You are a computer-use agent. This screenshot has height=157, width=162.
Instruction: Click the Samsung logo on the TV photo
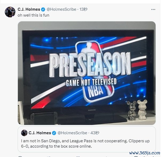(92, 110)
